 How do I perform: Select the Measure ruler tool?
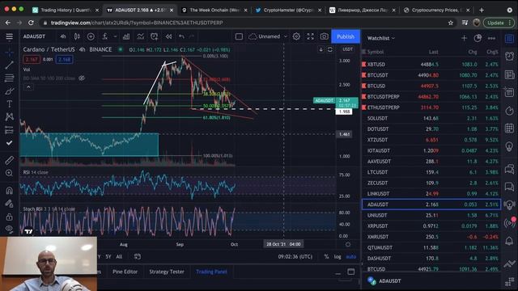pyautogui.click(x=9, y=160)
